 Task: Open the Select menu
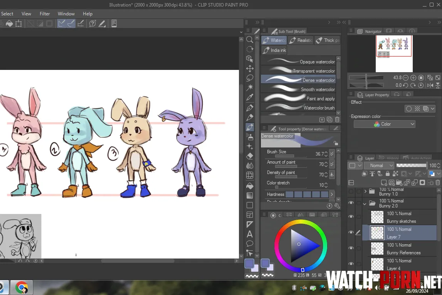click(x=7, y=14)
